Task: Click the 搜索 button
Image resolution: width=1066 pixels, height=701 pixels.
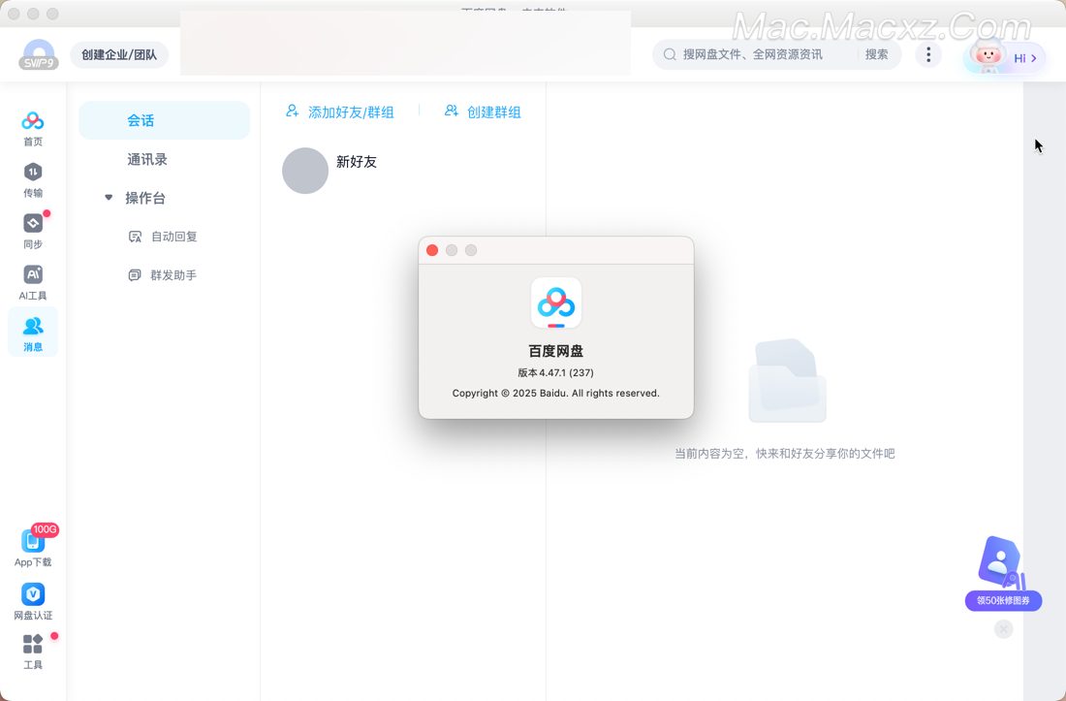Action: (x=876, y=54)
